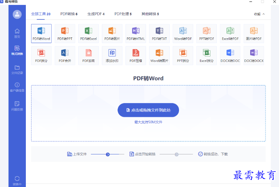279x187 pixels.
Task: Close the 蜂鸟转换 window
Action: tap(275, 2)
